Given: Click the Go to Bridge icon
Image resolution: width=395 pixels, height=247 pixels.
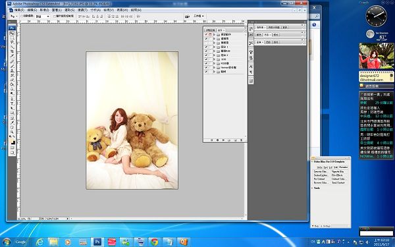Looking at the screenshot, I should tap(187, 16).
